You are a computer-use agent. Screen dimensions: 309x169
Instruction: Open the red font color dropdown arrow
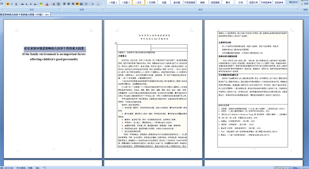pos(50,4)
